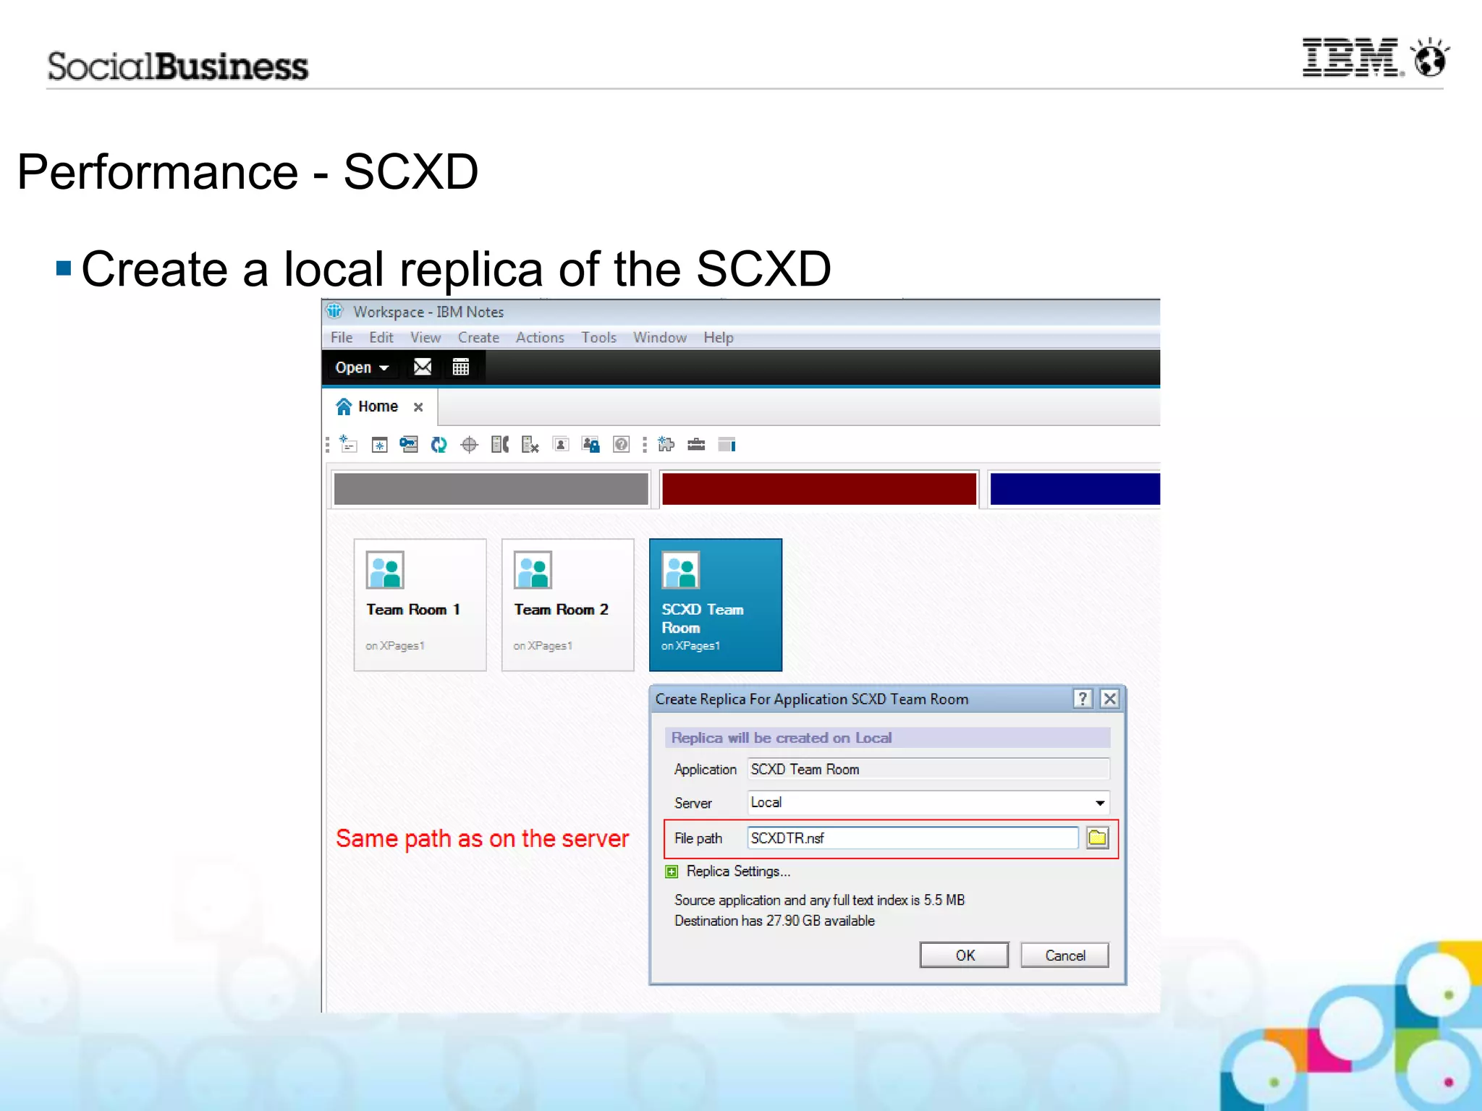Image resolution: width=1482 pixels, height=1111 pixels.
Task: Close the Home tab
Action: click(x=418, y=407)
